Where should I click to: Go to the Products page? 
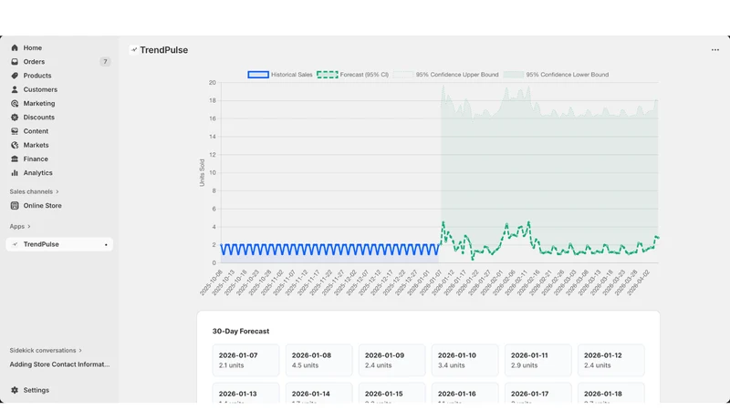59,76
